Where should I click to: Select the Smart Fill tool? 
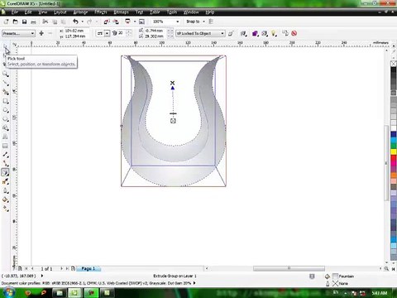[x=5, y=92]
